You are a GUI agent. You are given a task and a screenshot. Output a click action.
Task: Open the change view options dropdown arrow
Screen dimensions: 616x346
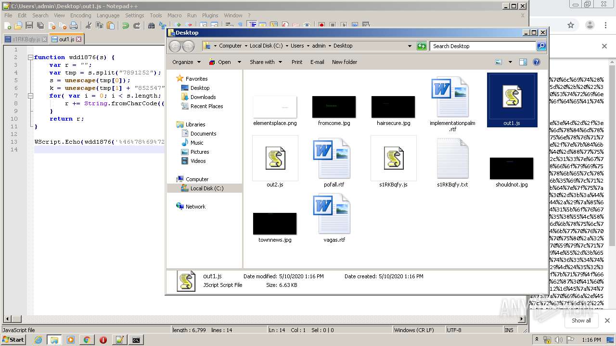pyautogui.click(x=510, y=62)
